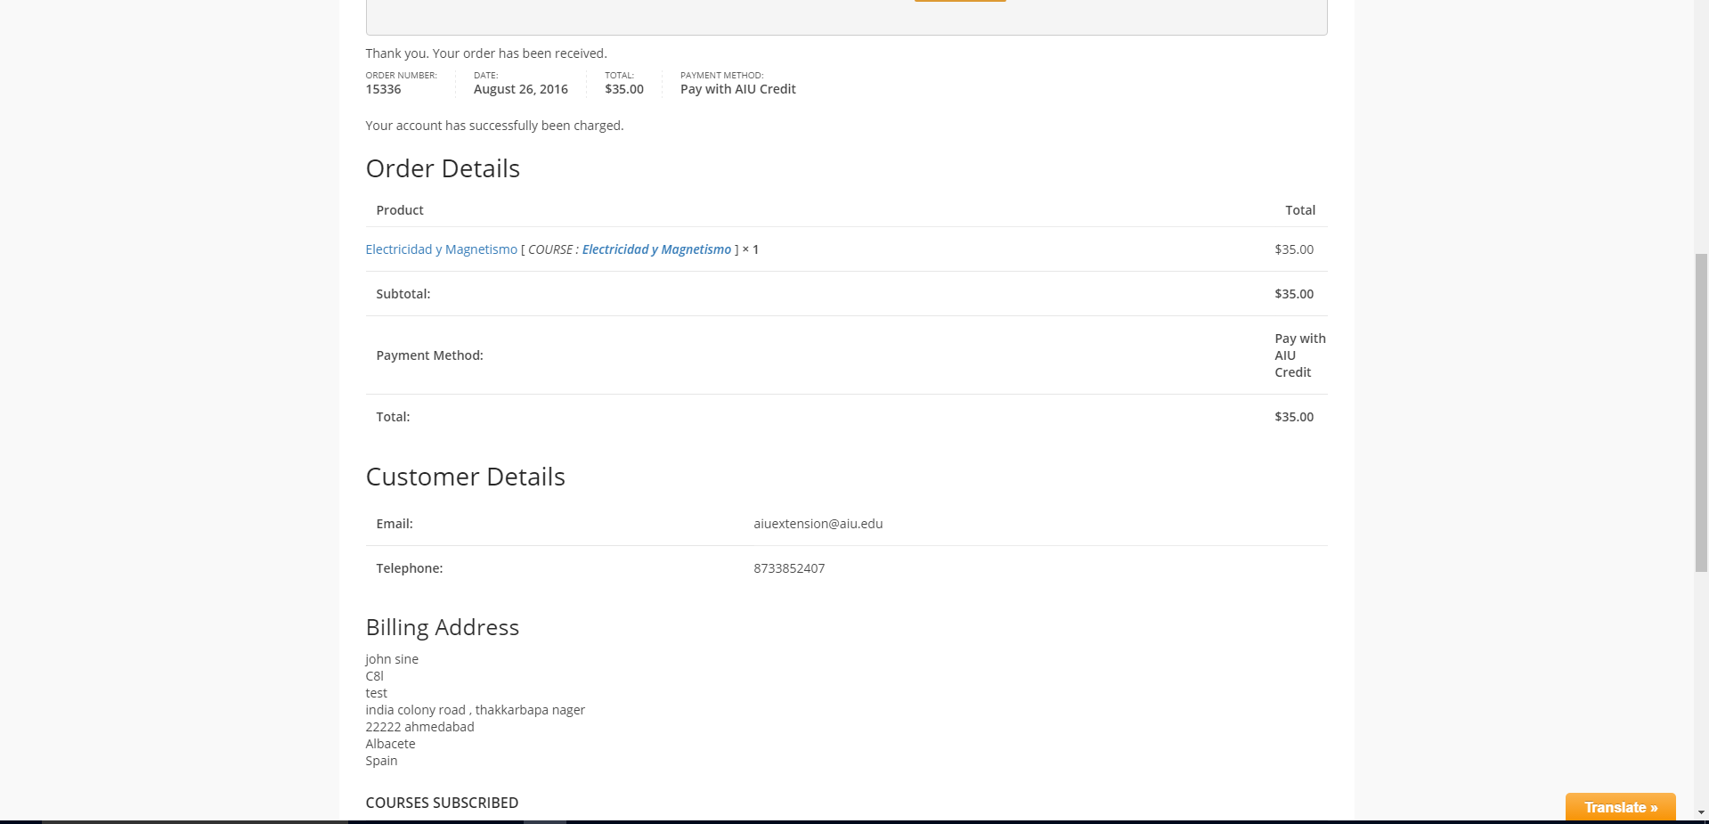The width and height of the screenshot is (1709, 824).
Task: Click the vertical scrollbar thumb
Action: pos(1701,410)
